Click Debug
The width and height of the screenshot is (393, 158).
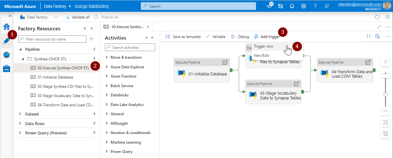(240, 37)
